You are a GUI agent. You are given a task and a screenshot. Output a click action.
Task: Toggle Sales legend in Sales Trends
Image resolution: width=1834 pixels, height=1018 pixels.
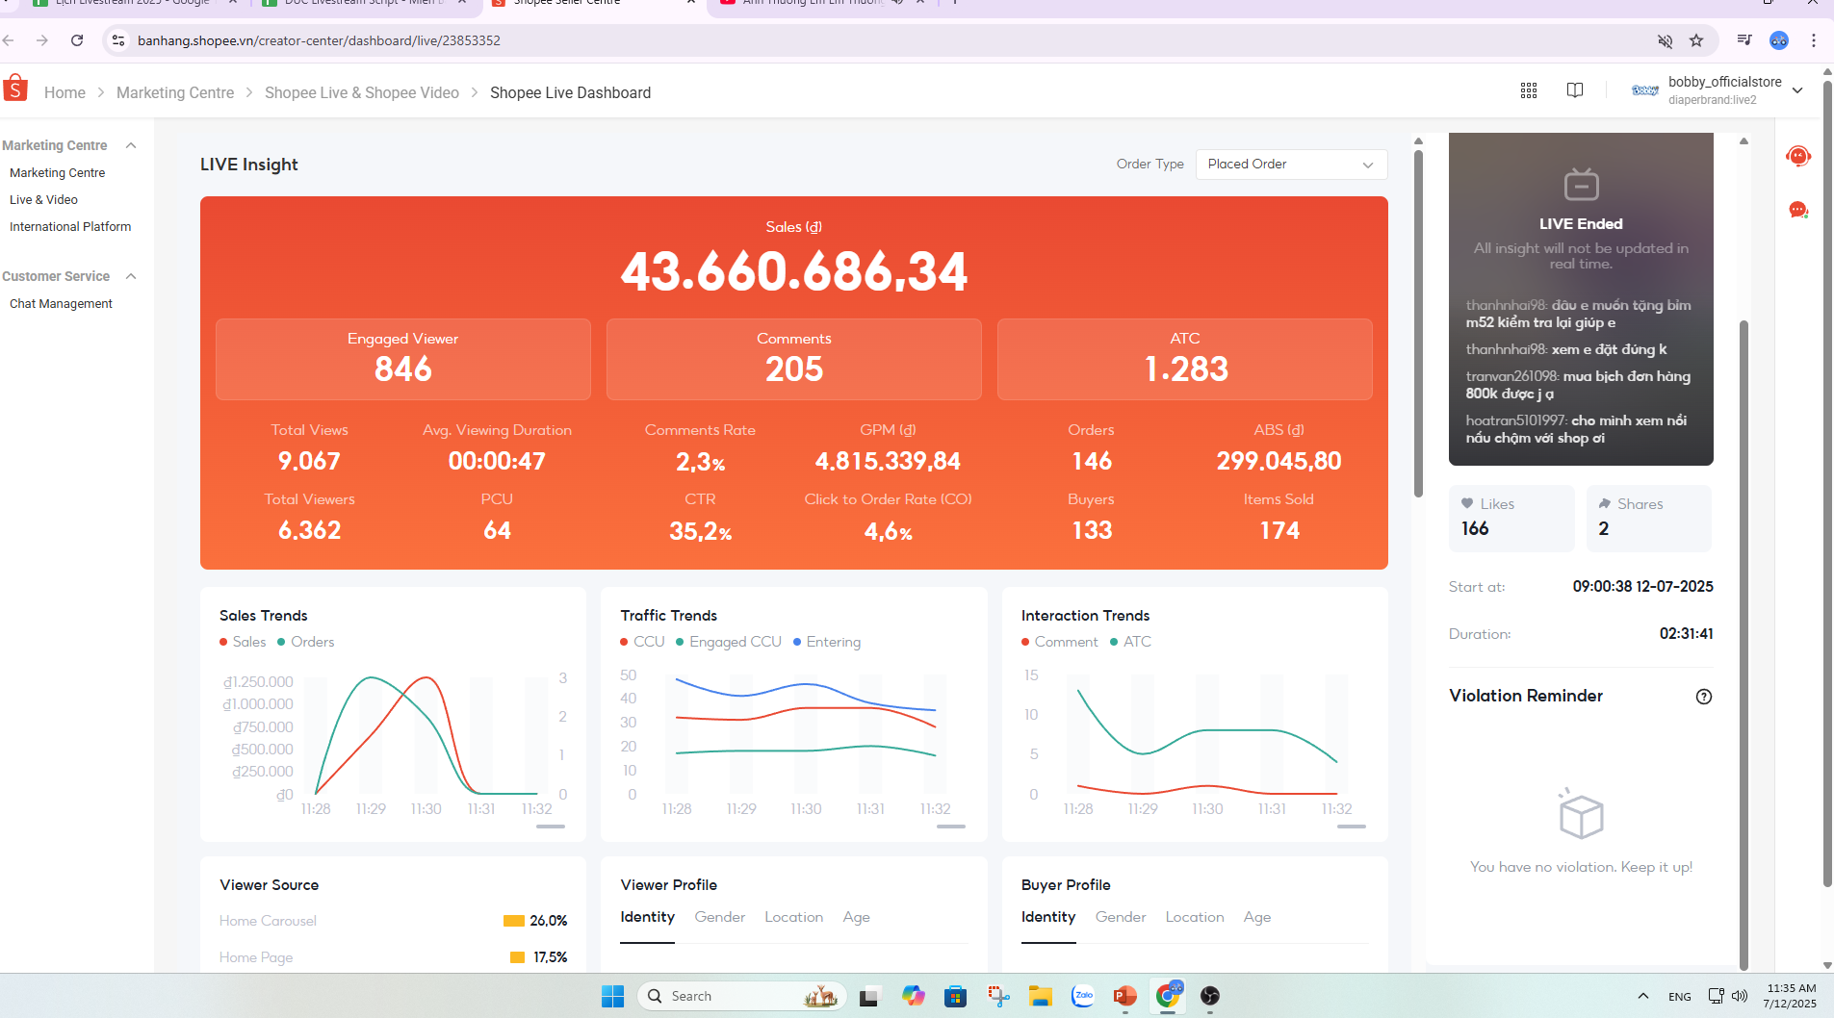(243, 642)
